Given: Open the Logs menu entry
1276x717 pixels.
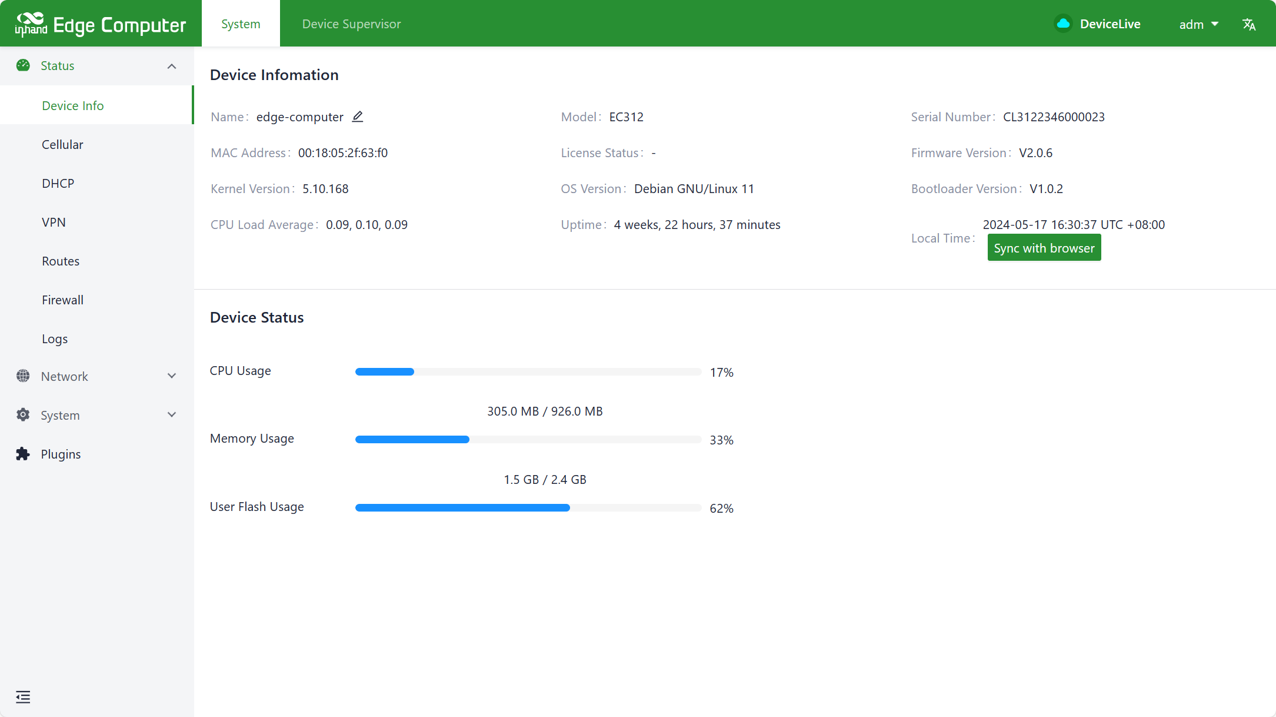Looking at the screenshot, I should [x=55, y=338].
